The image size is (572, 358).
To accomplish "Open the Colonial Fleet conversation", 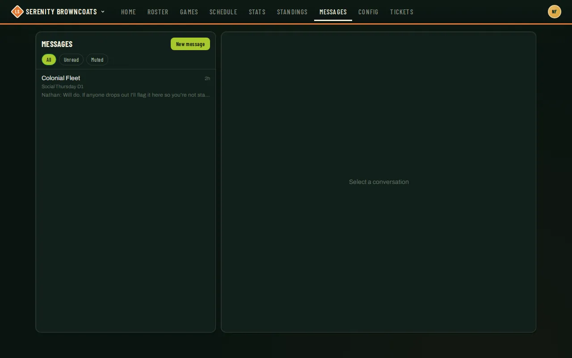I will point(126,86).
